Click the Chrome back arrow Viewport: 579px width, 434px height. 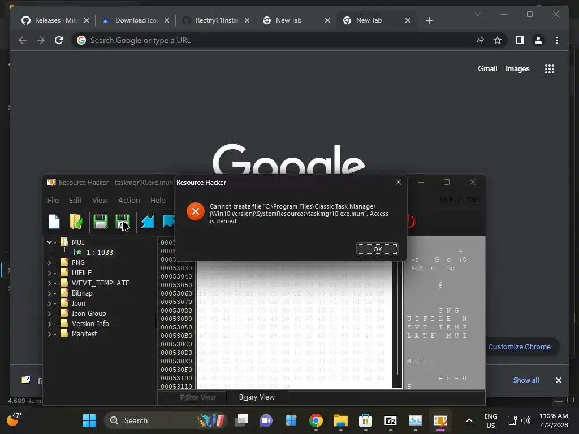coord(23,40)
